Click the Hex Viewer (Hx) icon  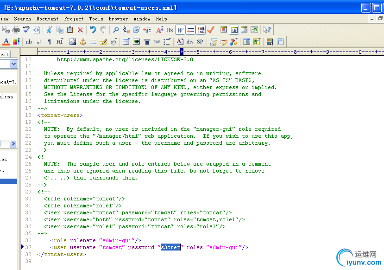coord(170,30)
